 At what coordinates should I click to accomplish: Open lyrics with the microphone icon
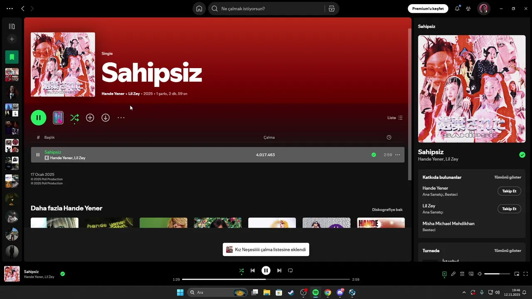(x=453, y=274)
